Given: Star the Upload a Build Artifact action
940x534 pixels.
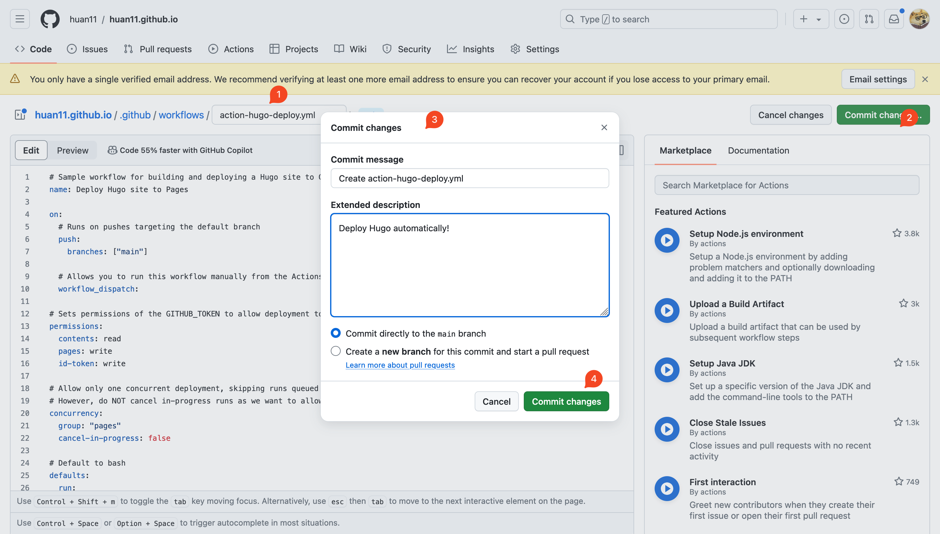Looking at the screenshot, I should 903,303.
